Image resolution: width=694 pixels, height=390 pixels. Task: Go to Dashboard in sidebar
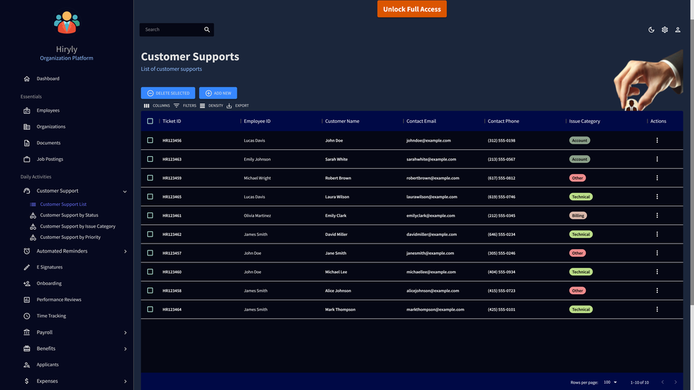pyautogui.click(x=48, y=79)
